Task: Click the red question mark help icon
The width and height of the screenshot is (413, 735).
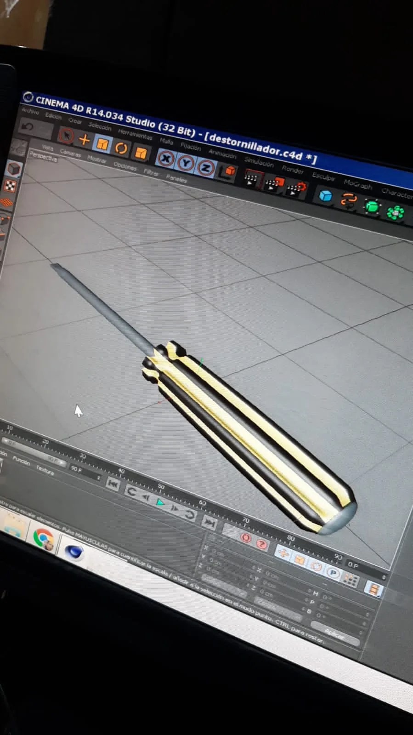Action: click(x=261, y=544)
